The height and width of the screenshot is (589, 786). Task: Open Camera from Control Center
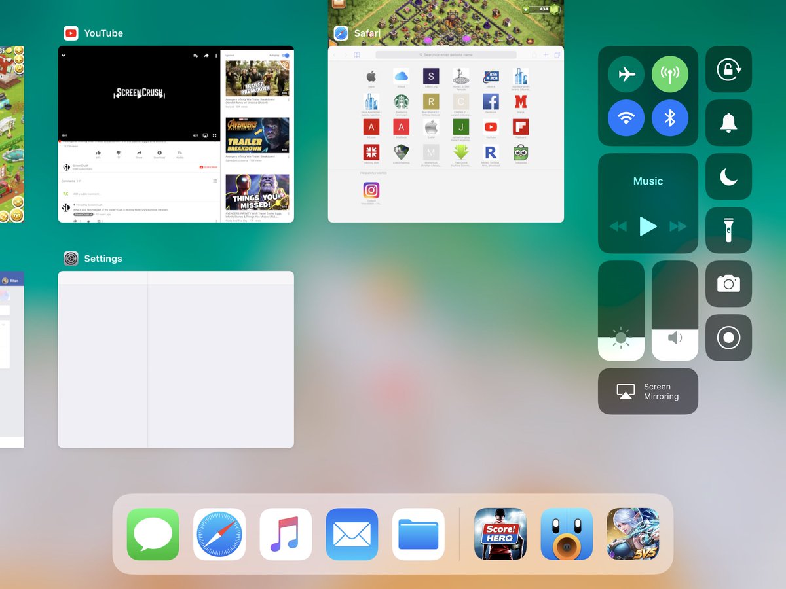[x=728, y=283]
